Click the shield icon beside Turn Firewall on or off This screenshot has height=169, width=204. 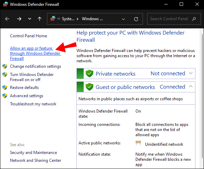coord(5,75)
